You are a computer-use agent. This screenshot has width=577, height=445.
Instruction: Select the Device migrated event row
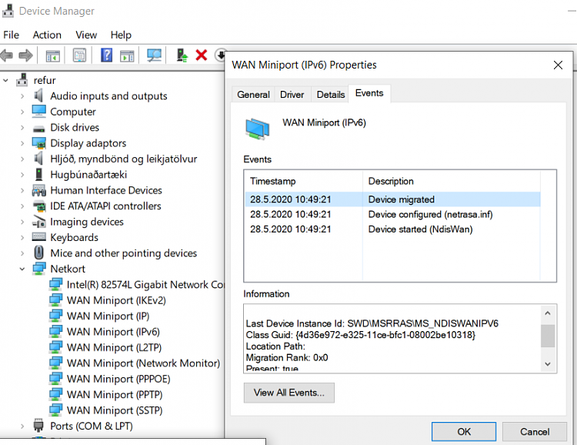click(392, 199)
